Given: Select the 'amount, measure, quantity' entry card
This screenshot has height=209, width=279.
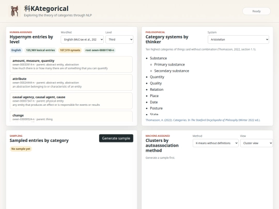Looking at the screenshot, I should 71,65.
